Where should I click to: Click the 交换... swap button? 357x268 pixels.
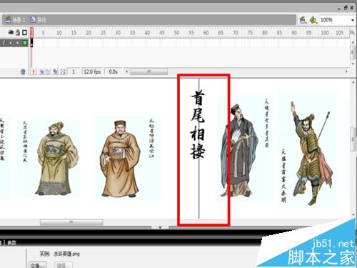[x=38, y=265]
